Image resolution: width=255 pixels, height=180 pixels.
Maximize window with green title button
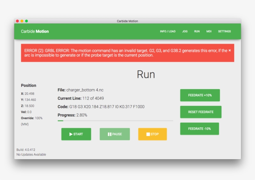[26, 21]
